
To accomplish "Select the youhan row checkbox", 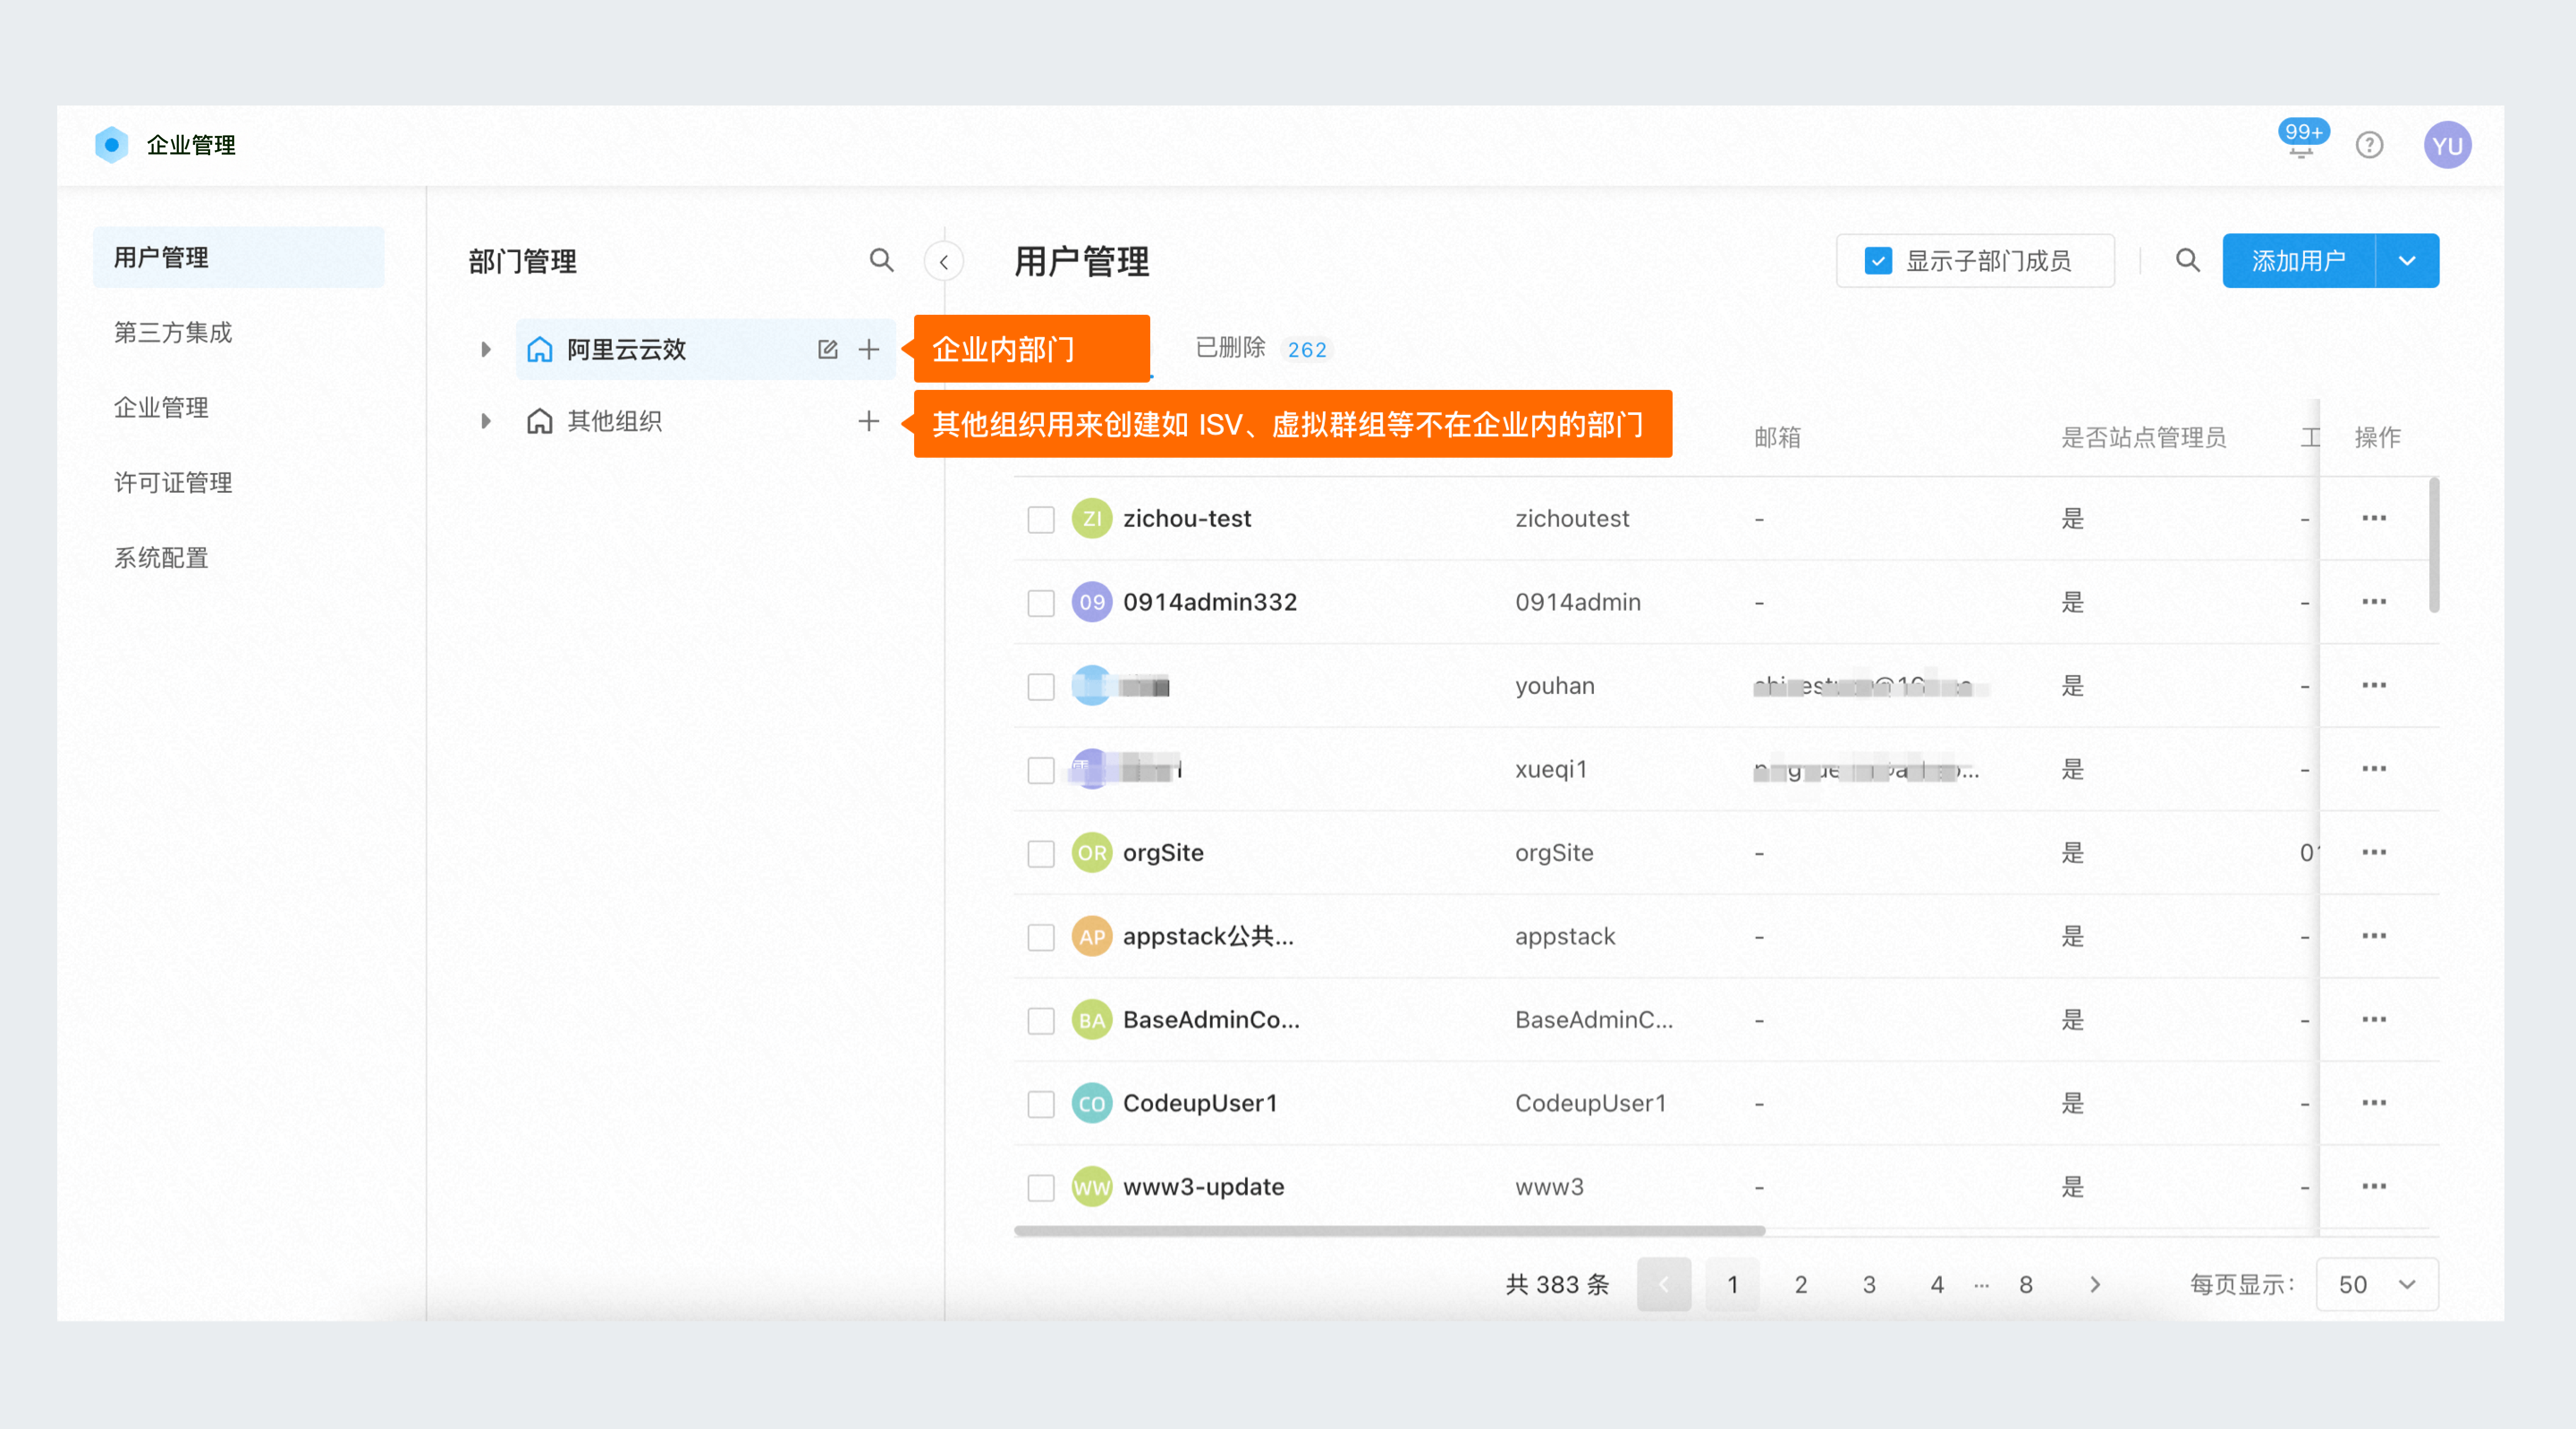I will click(x=1041, y=687).
